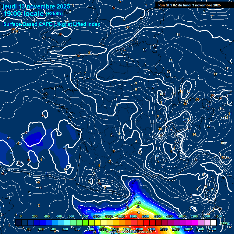234x234 pixels.
Task: Click the 'Surface-Based CAPE (J/kg) et Lifted Index' title
Action: (x=52, y=24)
